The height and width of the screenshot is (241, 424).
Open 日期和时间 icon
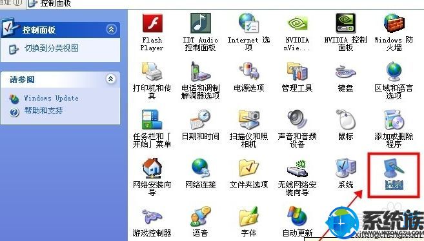click(x=200, y=120)
